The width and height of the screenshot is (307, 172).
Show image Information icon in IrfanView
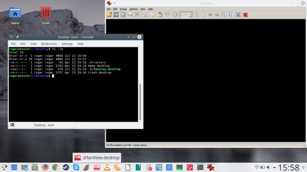click(x=175, y=15)
